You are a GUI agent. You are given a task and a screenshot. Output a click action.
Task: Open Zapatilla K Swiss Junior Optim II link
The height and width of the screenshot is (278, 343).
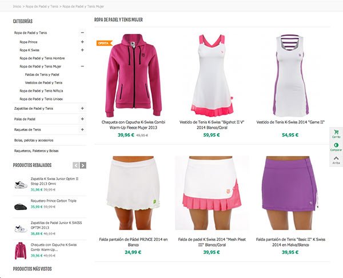54,181
